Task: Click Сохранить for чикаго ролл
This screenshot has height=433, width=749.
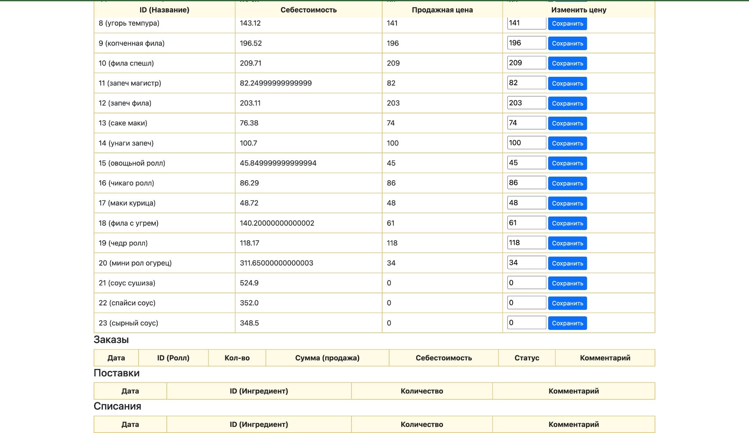Action: pos(567,183)
